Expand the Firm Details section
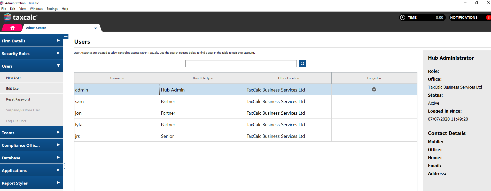The image size is (491, 191). point(31,41)
